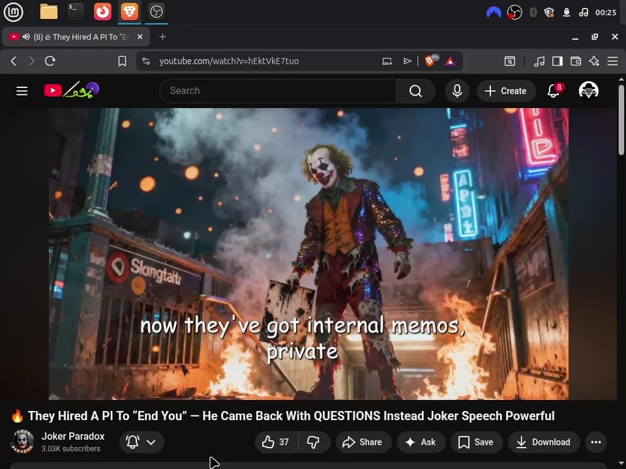Save the video to a playlist
626x469 pixels.
[476, 442]
